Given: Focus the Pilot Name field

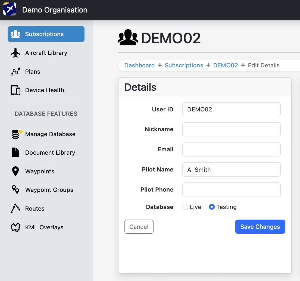Looking at the screenshot, I should pos(231,170).
